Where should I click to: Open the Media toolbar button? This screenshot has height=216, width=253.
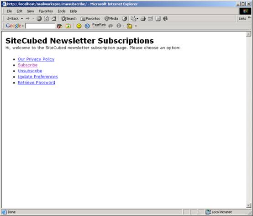(x=111, y=19)
